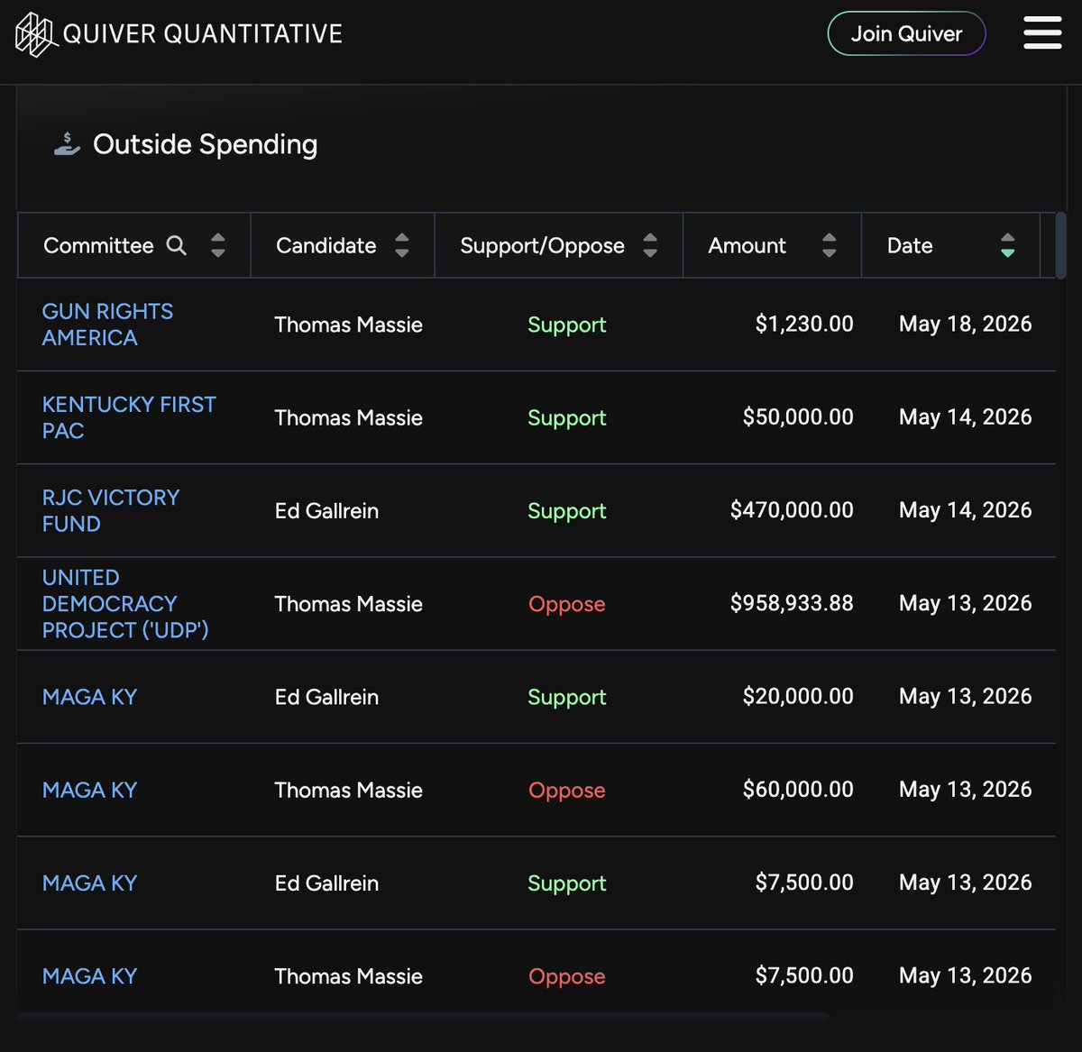Viewport: 1082px width, 1052px height.
Task: Sort by Amount column arrows
Action: click(x=830, y=245)
